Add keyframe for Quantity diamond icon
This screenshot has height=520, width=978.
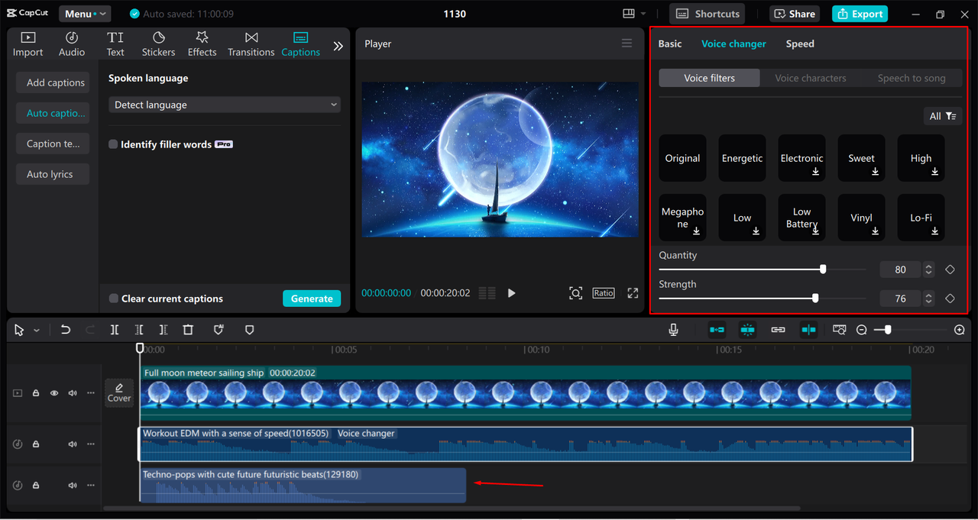950,270
